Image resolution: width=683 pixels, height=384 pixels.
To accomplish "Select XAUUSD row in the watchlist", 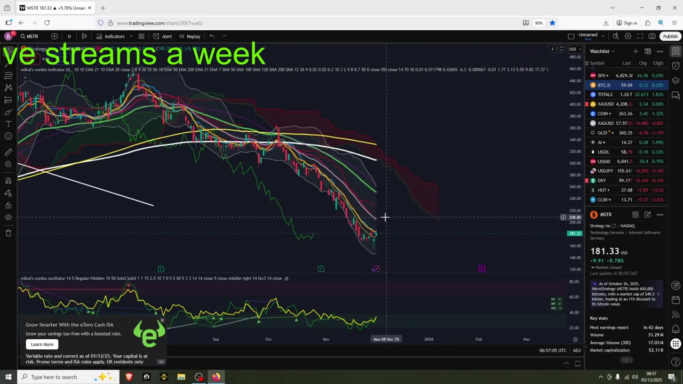I will click(626, 104).
